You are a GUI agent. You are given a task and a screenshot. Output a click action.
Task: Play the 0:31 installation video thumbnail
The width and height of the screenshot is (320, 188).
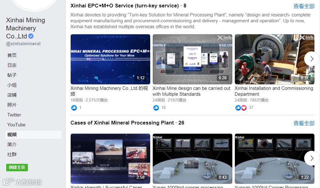pyautogui.click(x=274, y=59)
